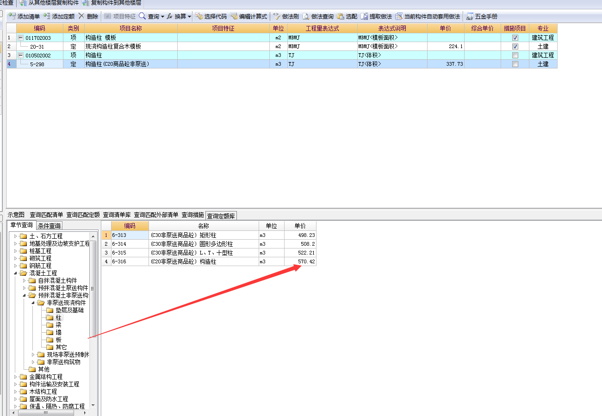The width and height of the screenshot is (602, 416).
Task: Toggle 措施项目 checkbox for row 5-298
Action: [515, 64]
